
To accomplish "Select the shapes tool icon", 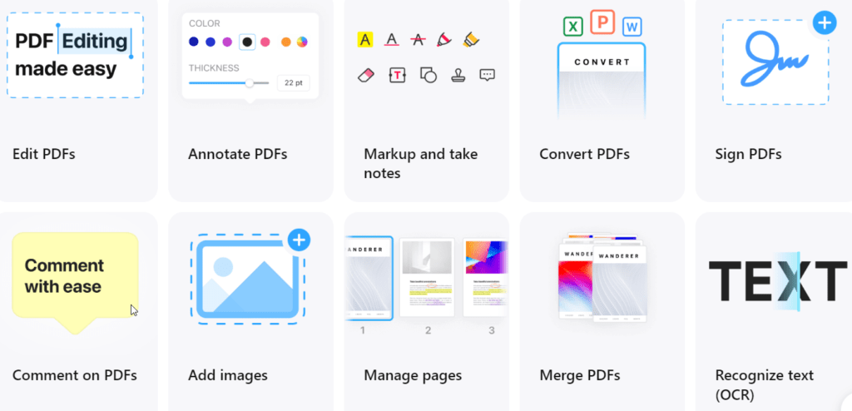I will click(x=428, y=75).
